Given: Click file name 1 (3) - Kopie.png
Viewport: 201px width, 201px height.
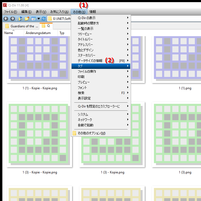Looking at the screenshot, I should [113, 172].
